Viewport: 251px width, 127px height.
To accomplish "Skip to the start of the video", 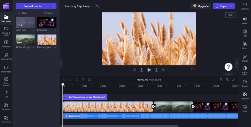I will [135, 70].
